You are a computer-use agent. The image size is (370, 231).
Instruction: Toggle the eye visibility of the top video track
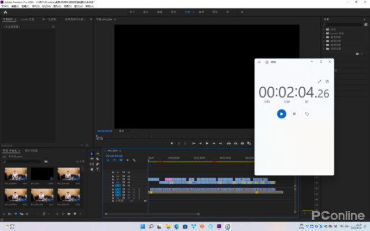pyautogui.click(x=128, y=172)
